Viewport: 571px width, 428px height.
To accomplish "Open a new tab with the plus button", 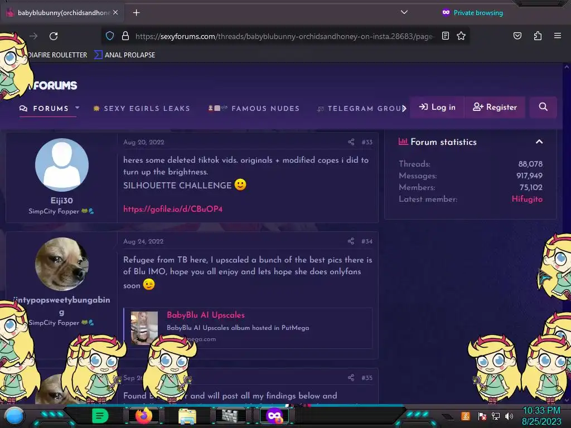I will click(x=136, y=13).
